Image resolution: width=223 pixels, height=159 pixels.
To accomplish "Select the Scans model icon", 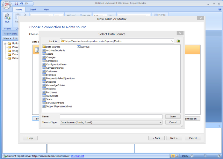I will (x=44, y=99).
